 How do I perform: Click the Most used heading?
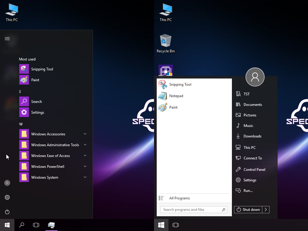[27, 59]
